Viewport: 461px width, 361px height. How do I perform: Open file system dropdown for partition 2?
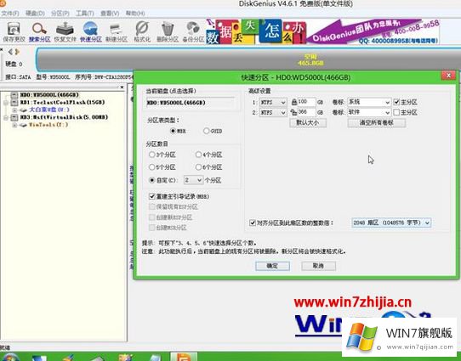tap(273, 112)
